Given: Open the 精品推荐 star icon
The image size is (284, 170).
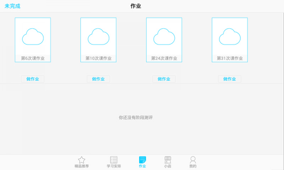Looking at the screenshot, I should (81, 160).
